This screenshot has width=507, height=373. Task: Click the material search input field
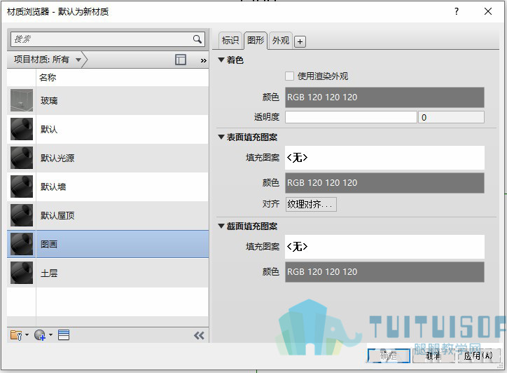(102, 39)
